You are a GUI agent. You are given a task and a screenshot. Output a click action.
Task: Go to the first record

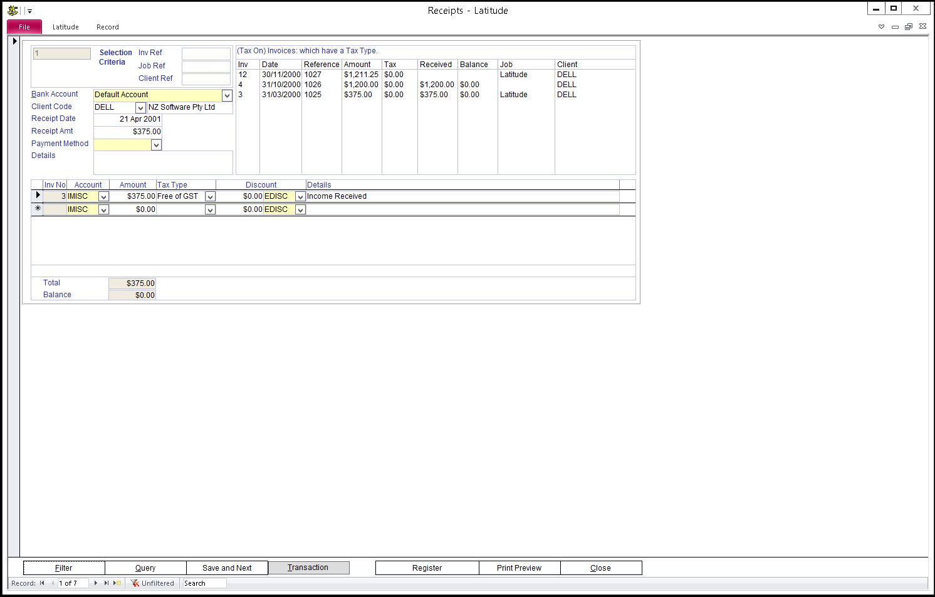click(x=42, y=583)
